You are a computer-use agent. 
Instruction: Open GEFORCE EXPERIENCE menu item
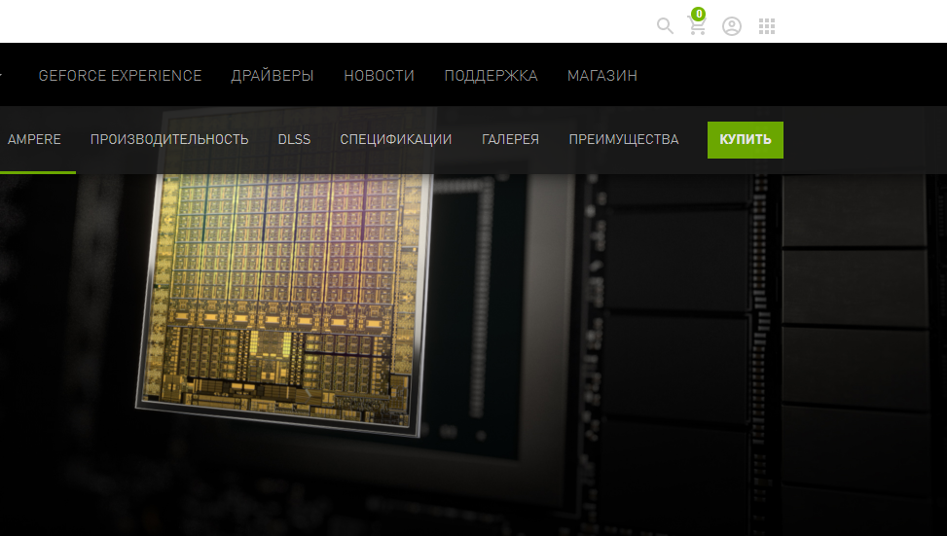[120, 76]
